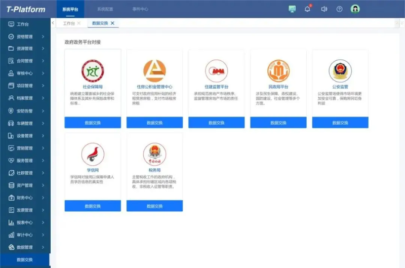Screen dimensions: 405x268
Task: Expand the 车辆管理 menu chevron
Action: tap(43, 124)
